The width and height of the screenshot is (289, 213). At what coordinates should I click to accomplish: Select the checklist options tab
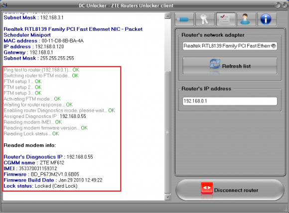(226, 19)
